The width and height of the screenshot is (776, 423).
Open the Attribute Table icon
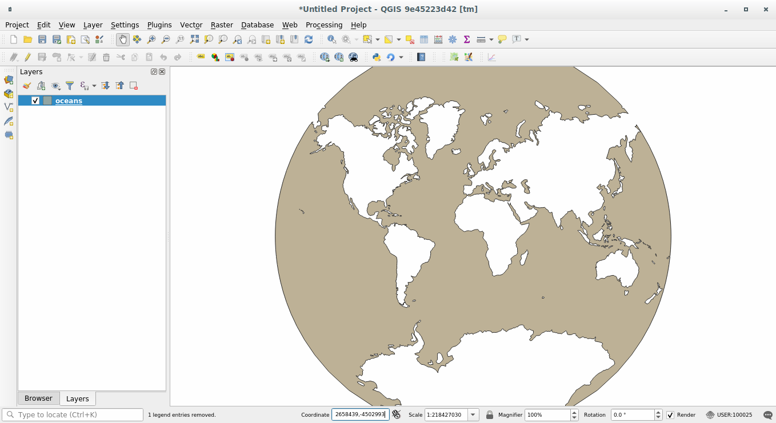[x=423, y=39]
